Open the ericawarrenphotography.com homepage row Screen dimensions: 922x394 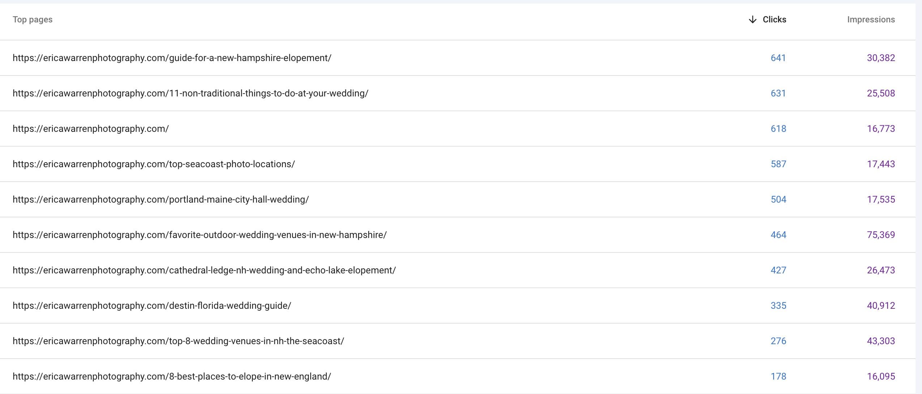(90, 129)
